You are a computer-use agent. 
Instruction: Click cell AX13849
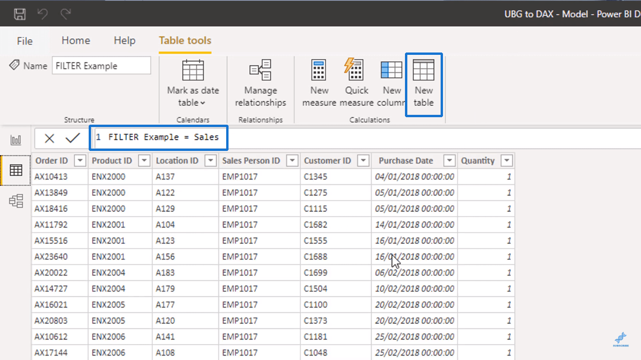(60, 193)
